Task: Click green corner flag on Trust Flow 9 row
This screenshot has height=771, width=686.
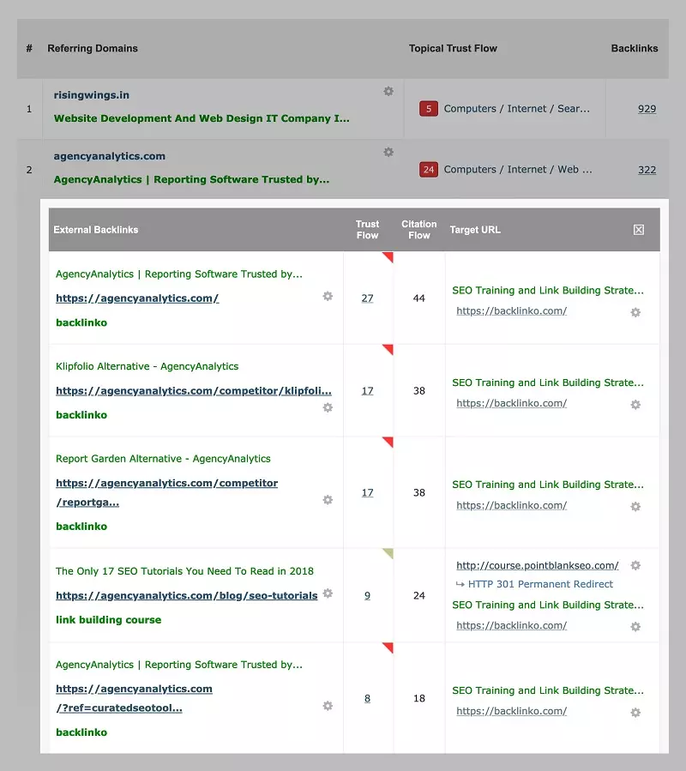Action: (x=388, y=553)
